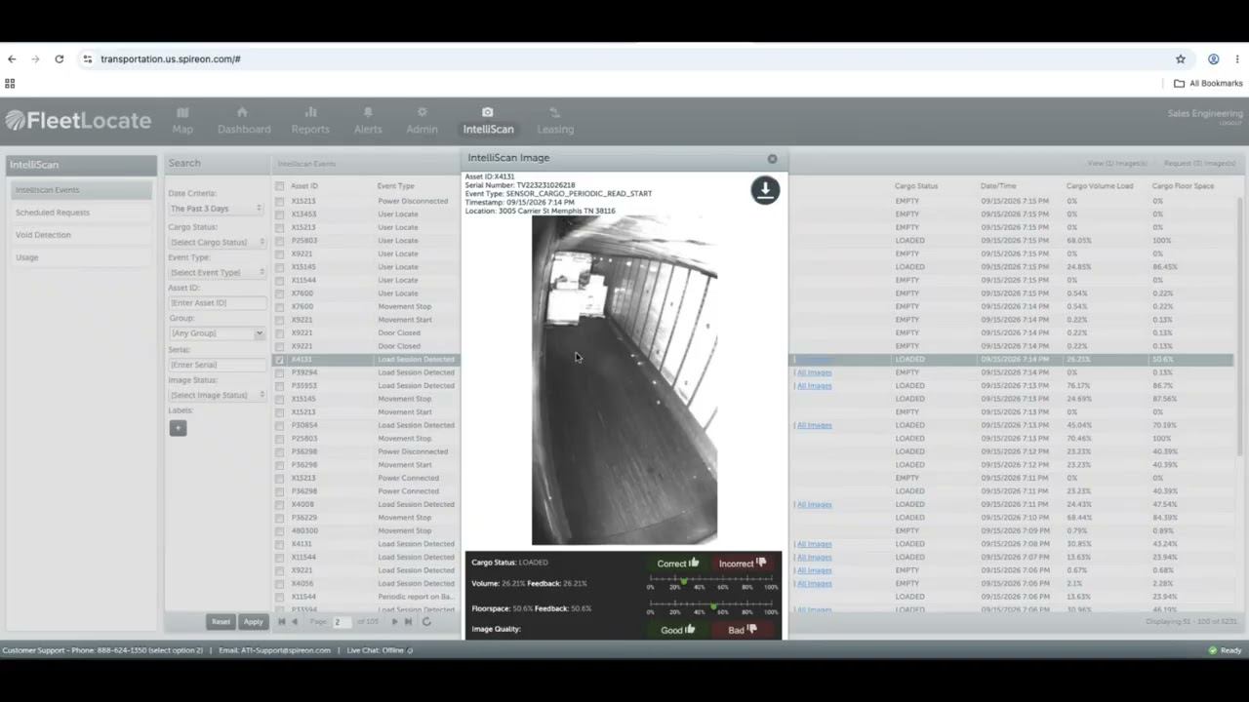Open All Images link for P39294 row

(x=815, y=372)
